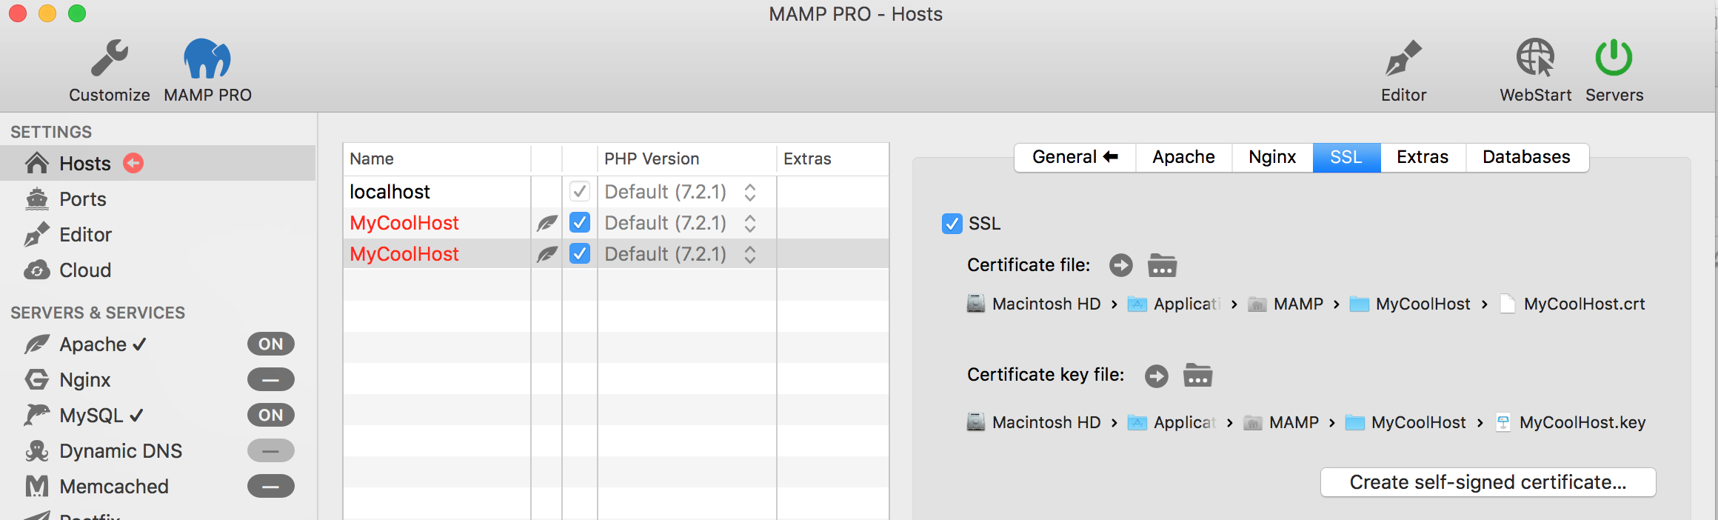Click the Extras column header in hosts table
The height and width of the screenshot is (520, 1718).
coord(832,159)
